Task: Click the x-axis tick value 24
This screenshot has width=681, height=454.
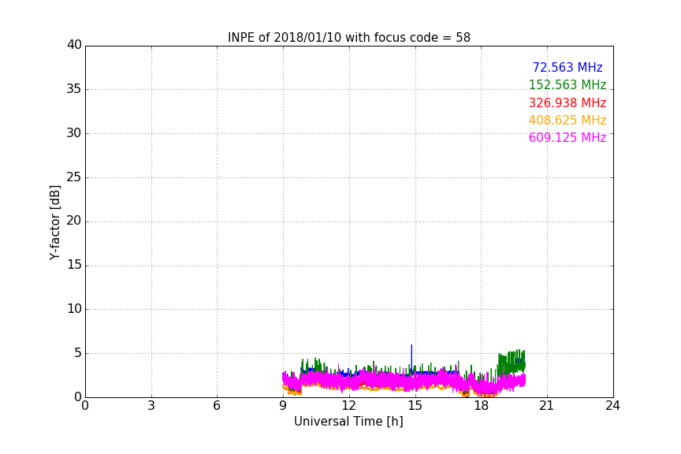Action: [612, 406]
